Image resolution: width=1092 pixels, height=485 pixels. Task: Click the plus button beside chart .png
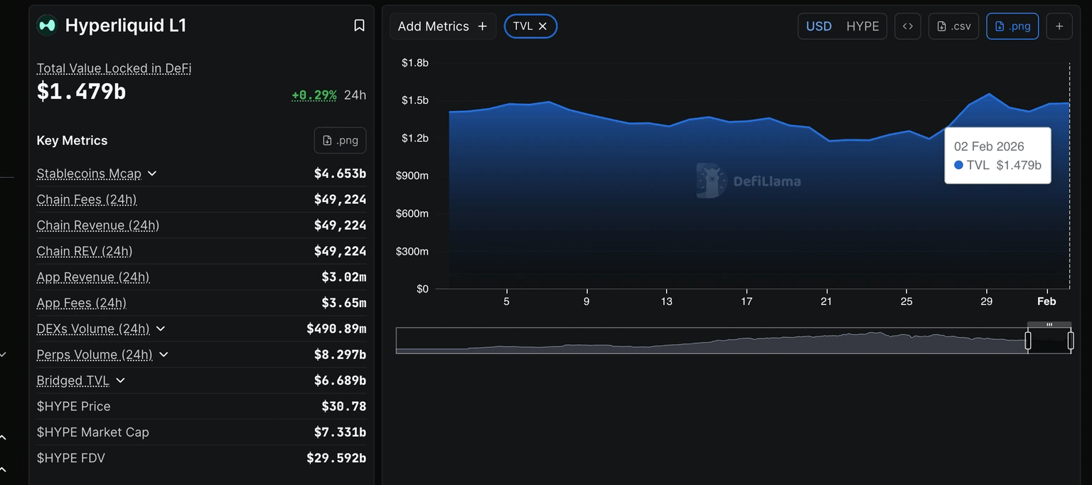point(1059,26)
